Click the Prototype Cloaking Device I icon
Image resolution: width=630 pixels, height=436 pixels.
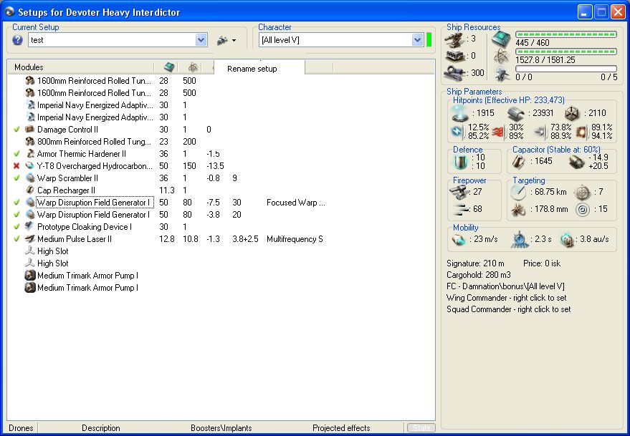(29, 226)
